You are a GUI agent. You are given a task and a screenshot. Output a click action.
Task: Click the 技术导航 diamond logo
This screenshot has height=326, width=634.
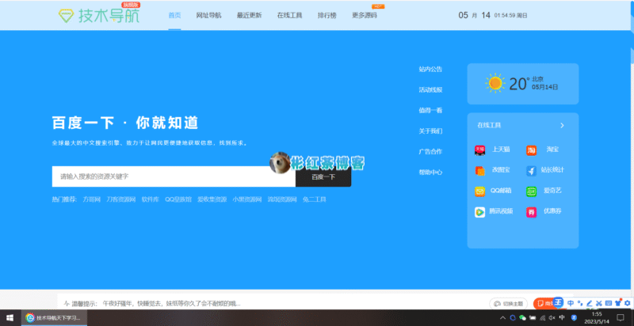tap(65, 16)
